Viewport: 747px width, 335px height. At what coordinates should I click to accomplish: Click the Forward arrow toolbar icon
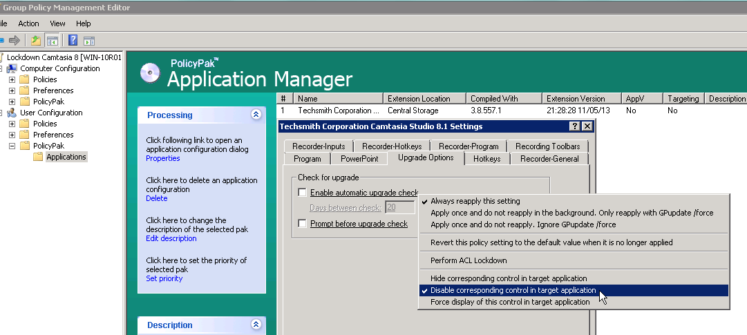pos(15,41)
